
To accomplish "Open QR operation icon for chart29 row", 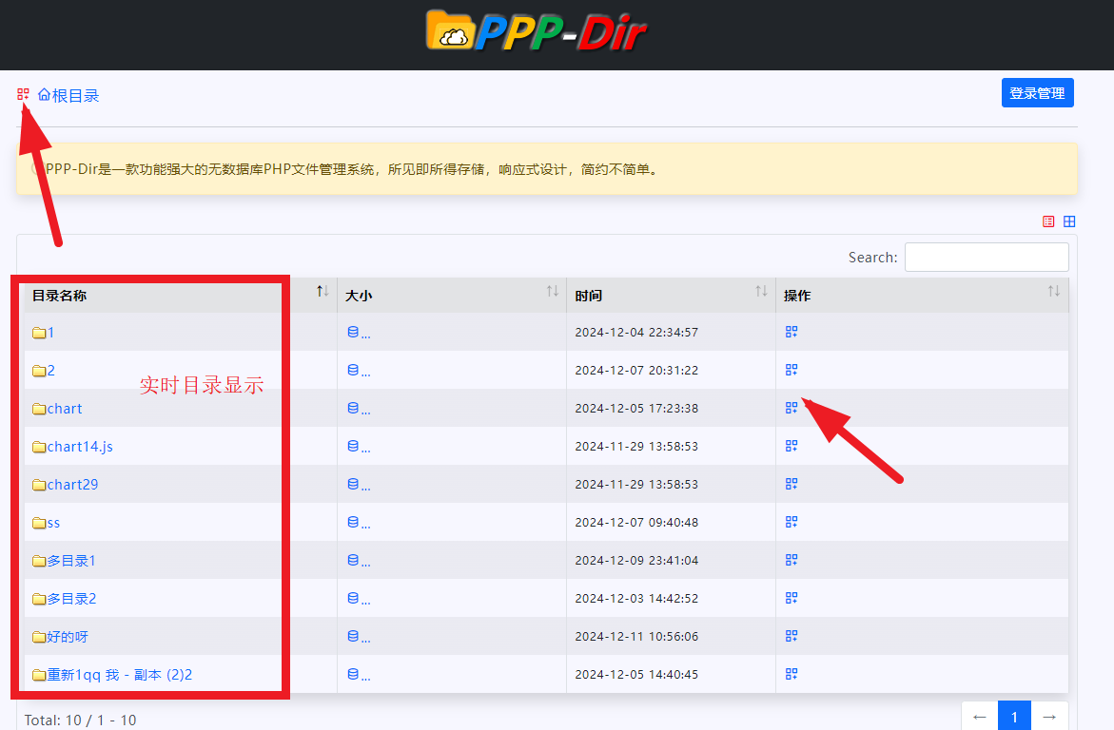I will tap(791, 484).
